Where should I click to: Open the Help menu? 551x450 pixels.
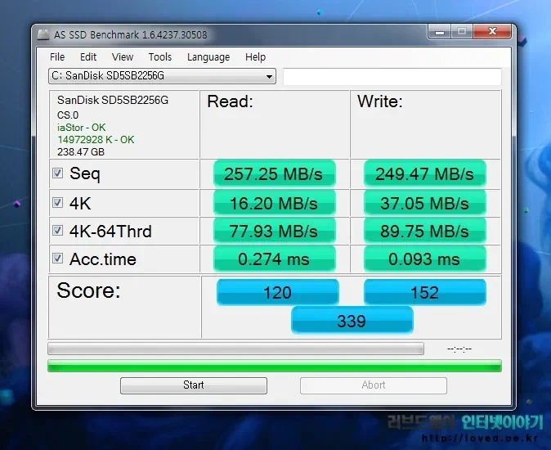(255, 57)
